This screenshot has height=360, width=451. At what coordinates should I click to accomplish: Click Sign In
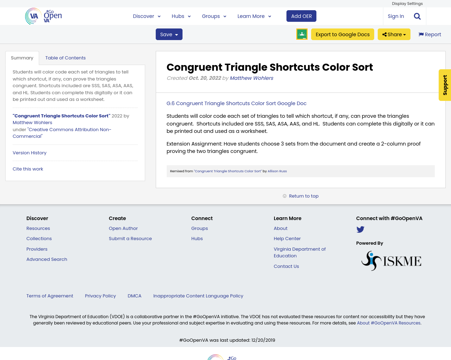pyautogui.click(x=396, y=15)
